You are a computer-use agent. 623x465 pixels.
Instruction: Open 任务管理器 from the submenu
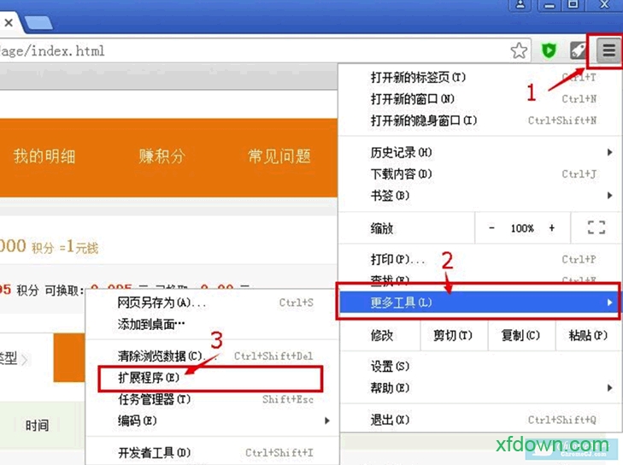coord(212,399)
